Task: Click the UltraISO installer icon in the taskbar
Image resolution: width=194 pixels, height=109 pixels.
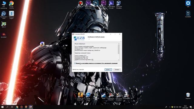Action: click(31, 107)
